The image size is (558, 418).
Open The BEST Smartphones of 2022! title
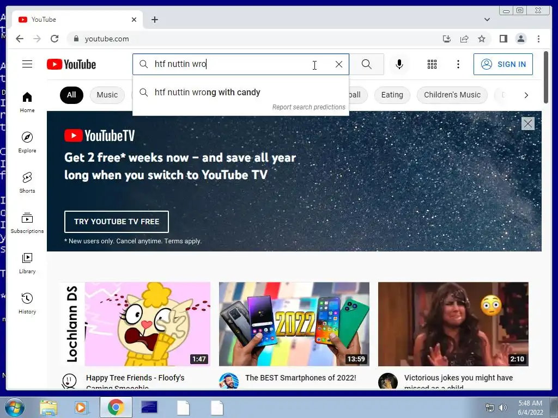[x=300, y=378]
